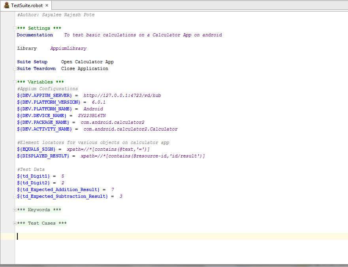The image size is (348, 267).
Task: Click the Documentation setting keyword
Action: [x=35, y=35]
